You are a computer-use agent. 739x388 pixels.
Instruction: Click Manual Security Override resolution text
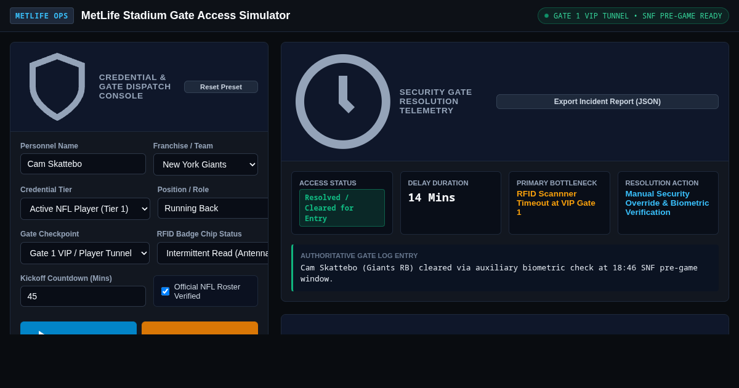pyautogui.click(x=668, y=203)
